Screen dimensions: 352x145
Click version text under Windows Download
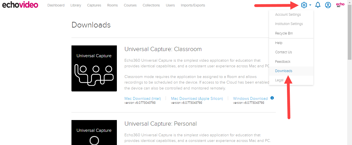[x=249, y=103]
